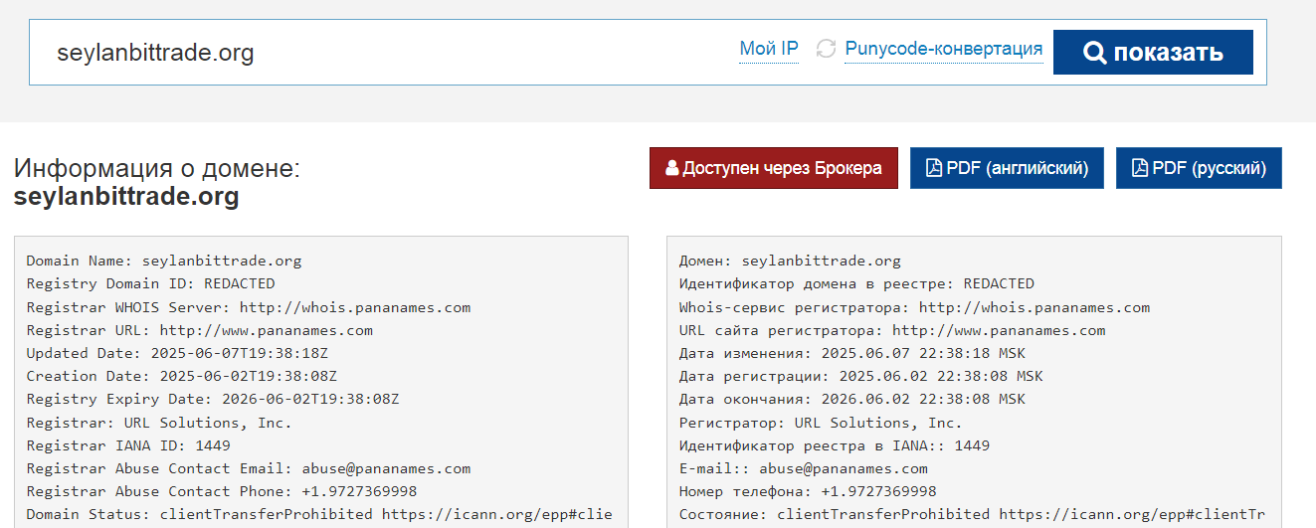Click the Whois-сервис регистратора line
Viewport: 1316px width, 528px height.
[x=915, y=307]
